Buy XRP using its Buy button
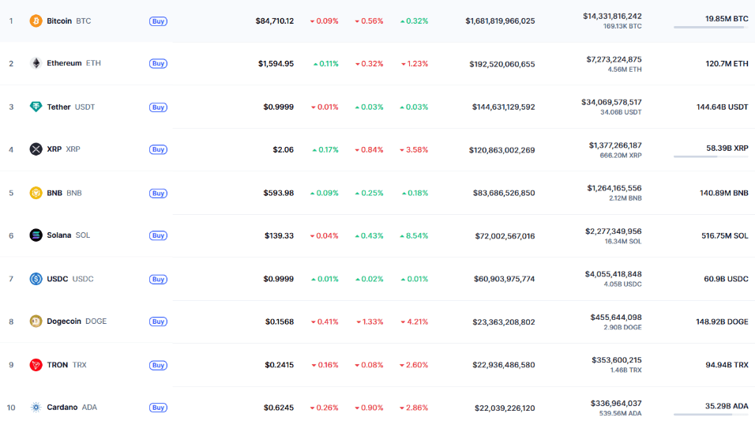Image resolution: width=755 pixels, height=425 pixels. [158, 149]
